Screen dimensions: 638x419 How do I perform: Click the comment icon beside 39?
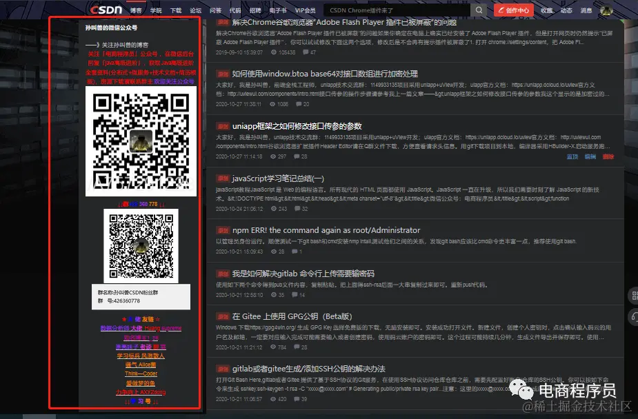pyautogui.click(x=297, y=400)
